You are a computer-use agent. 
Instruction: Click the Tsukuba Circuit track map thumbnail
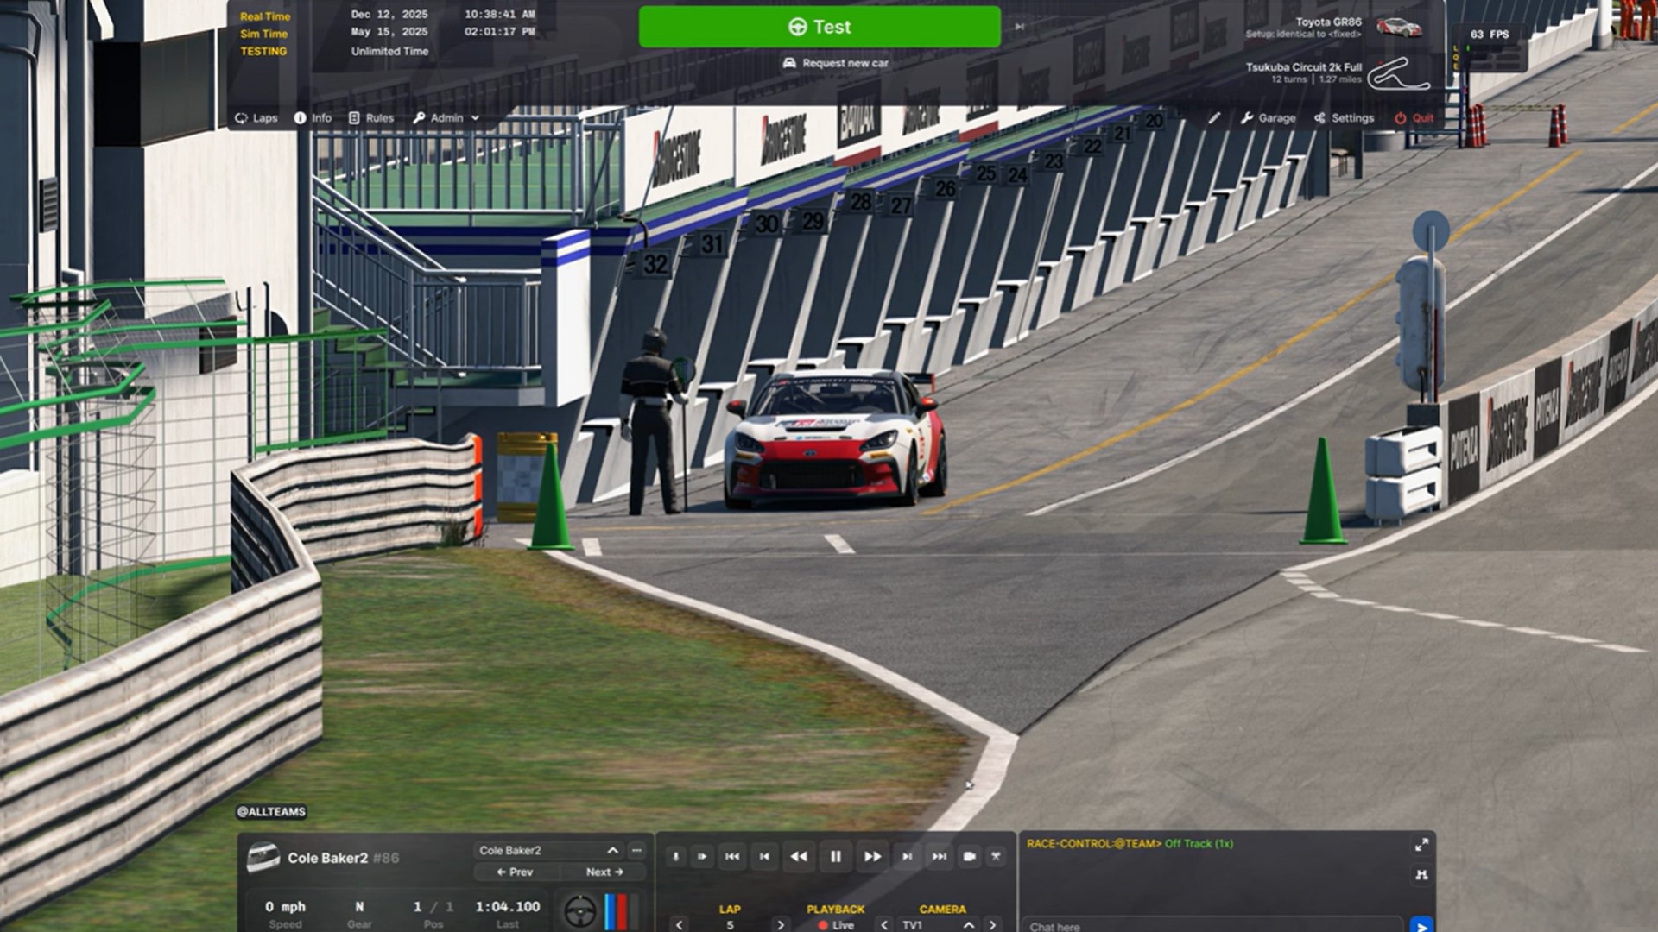(x=1399, y=73)
